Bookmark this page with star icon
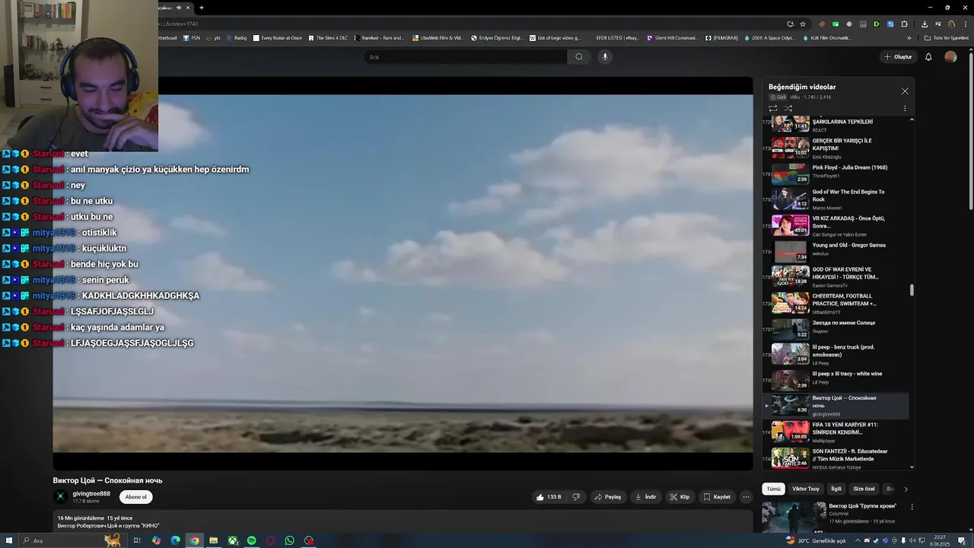Screen dimensions: 974x548 [x=802, y=24]
